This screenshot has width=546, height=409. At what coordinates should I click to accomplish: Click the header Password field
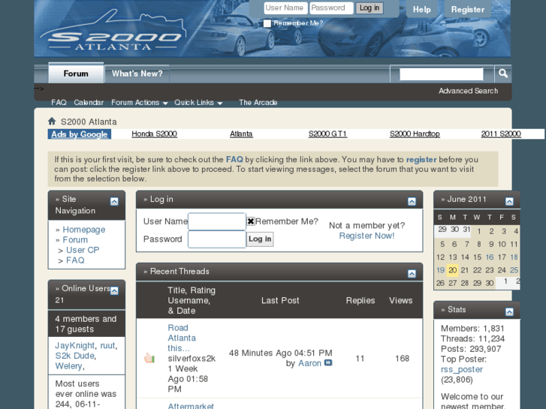(331, 8)
